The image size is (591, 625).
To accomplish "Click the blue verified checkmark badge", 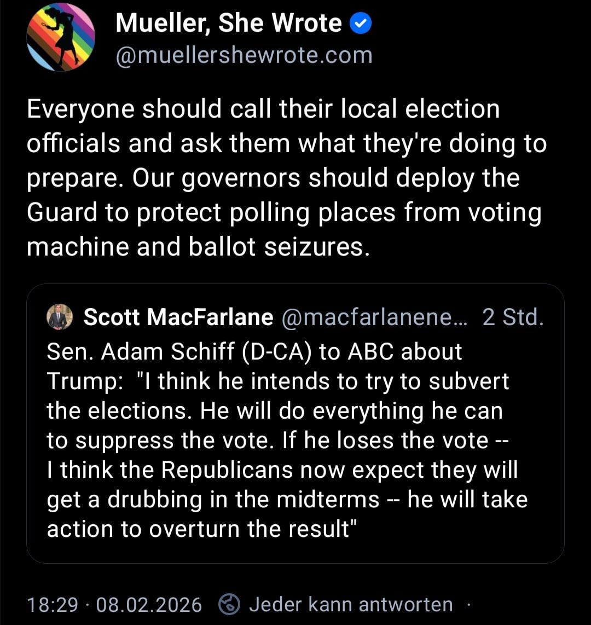I will 361,24.
